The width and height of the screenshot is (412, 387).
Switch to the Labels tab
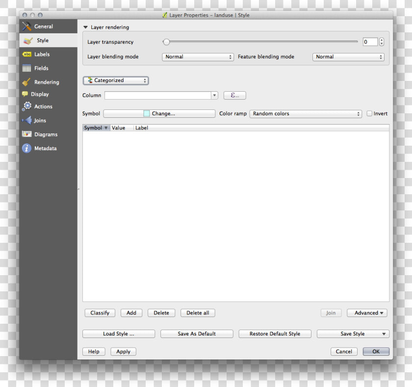49,54
